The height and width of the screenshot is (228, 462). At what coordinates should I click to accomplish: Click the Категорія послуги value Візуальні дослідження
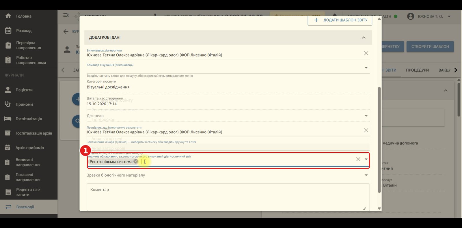[108, 87]
